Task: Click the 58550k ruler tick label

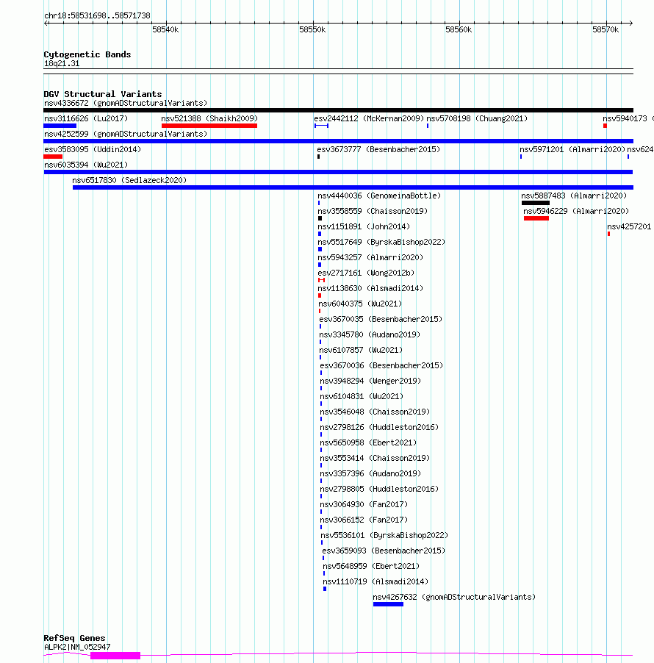Action: point(312,29)
